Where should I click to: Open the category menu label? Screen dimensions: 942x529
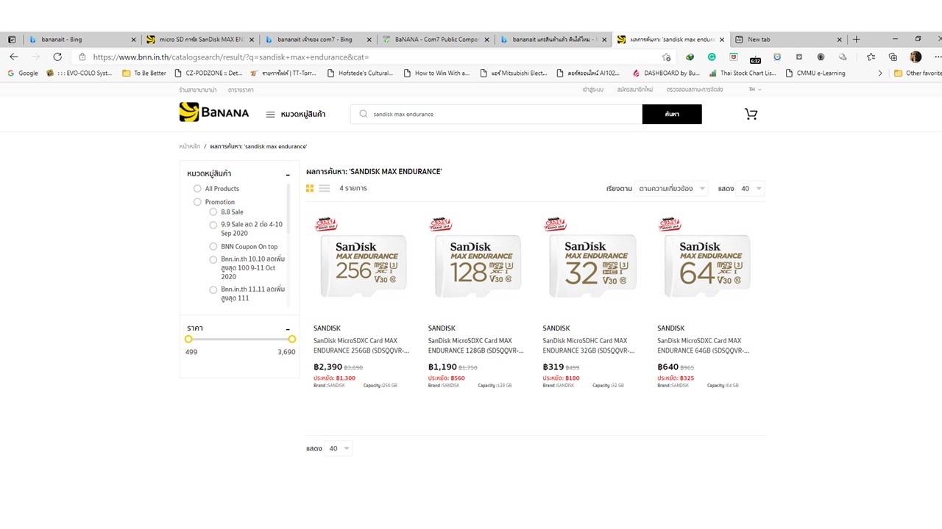click(x=303, y=115)
